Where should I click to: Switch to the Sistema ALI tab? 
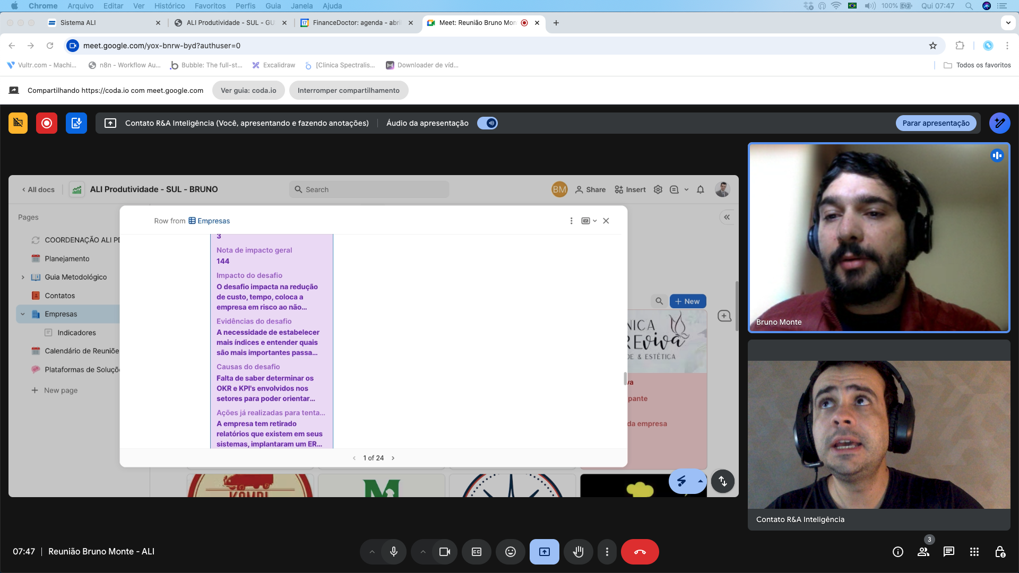78,23
